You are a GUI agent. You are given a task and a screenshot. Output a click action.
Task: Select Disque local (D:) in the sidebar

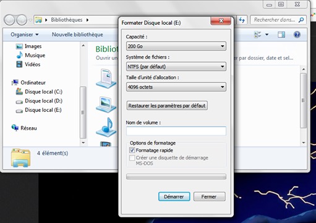[x=43, y=101]
